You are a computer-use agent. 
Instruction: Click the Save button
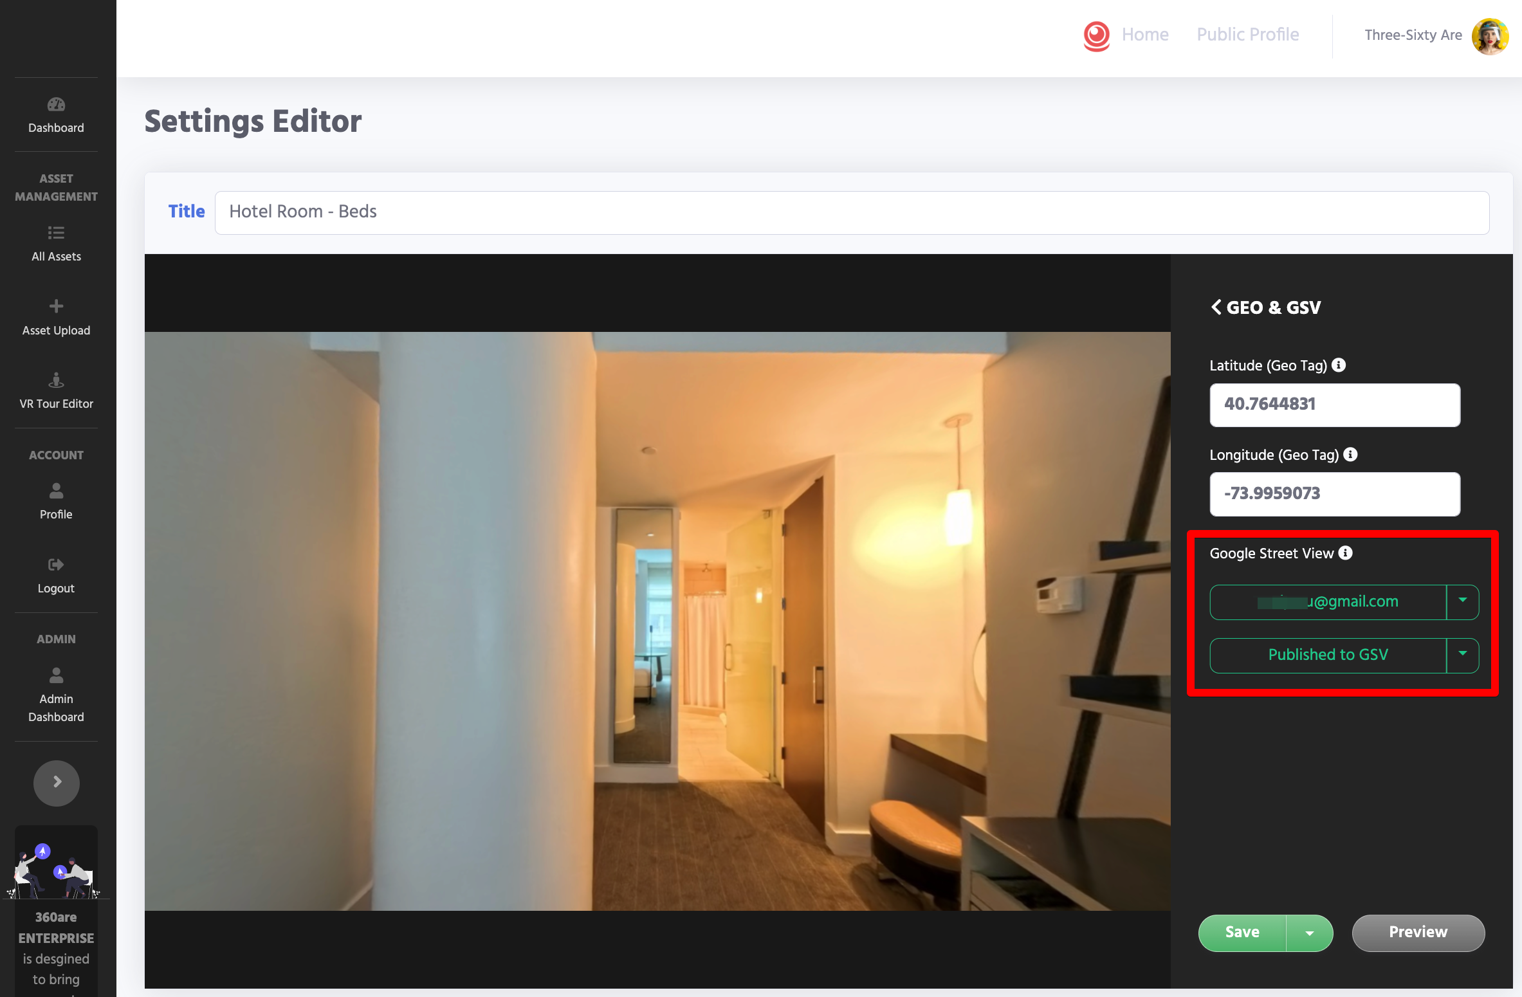tap(1242, 933)
